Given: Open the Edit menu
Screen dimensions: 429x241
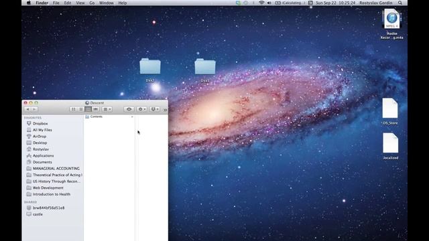Looking at the screenshot, I should pos(68,3).
